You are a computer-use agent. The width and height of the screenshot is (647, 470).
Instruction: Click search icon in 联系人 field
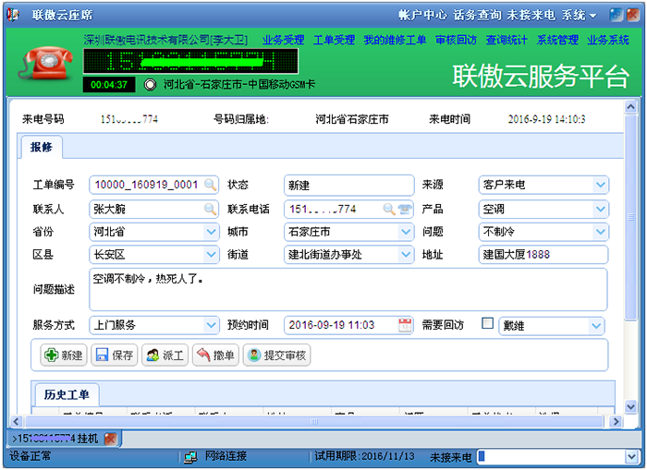click(x=211, y=209)
